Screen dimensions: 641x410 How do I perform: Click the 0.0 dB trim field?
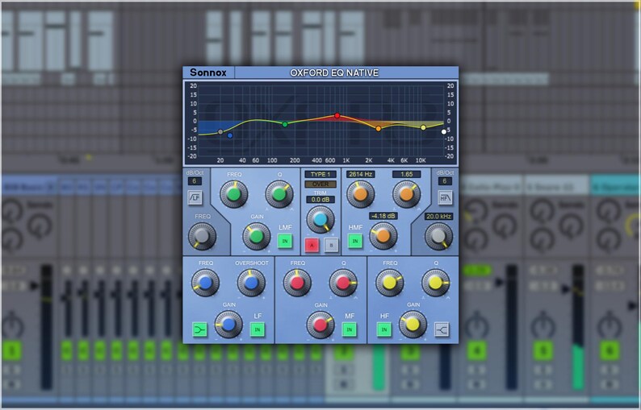320,200
